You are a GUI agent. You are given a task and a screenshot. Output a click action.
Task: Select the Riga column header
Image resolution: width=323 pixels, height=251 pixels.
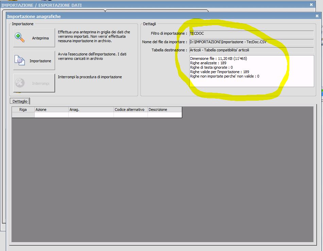23,110
